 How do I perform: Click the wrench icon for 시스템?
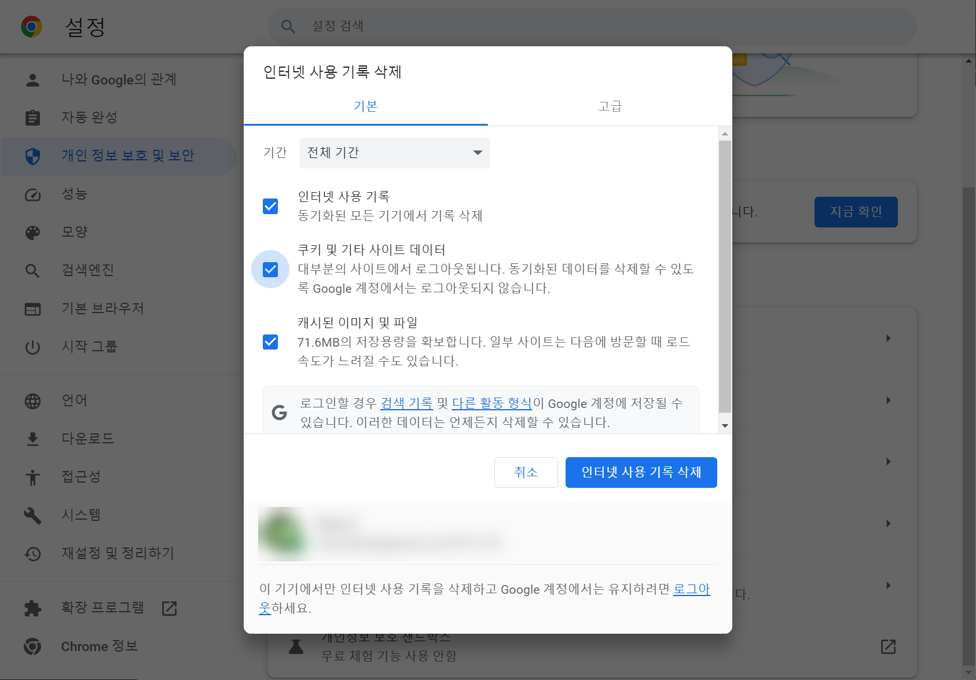click(x=33, y=516)
